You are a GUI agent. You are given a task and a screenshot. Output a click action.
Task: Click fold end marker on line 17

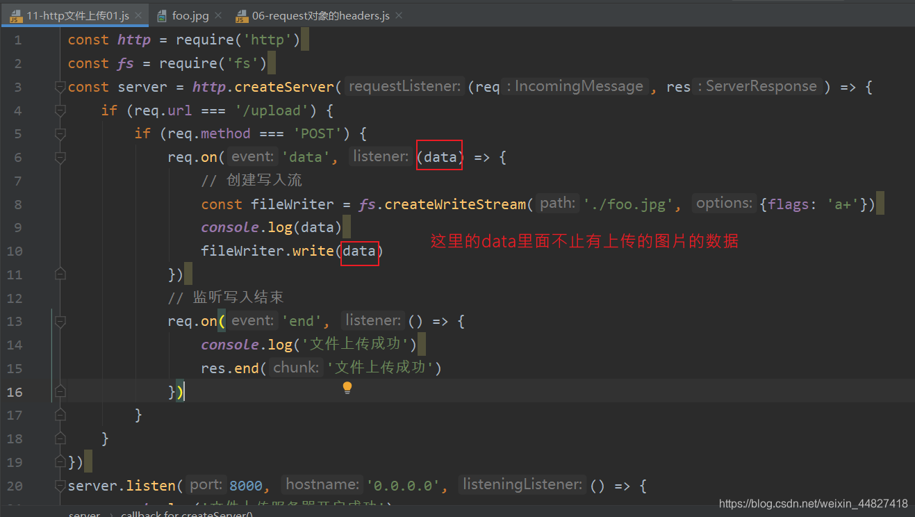pyautogui.click(x=60, y=415)
